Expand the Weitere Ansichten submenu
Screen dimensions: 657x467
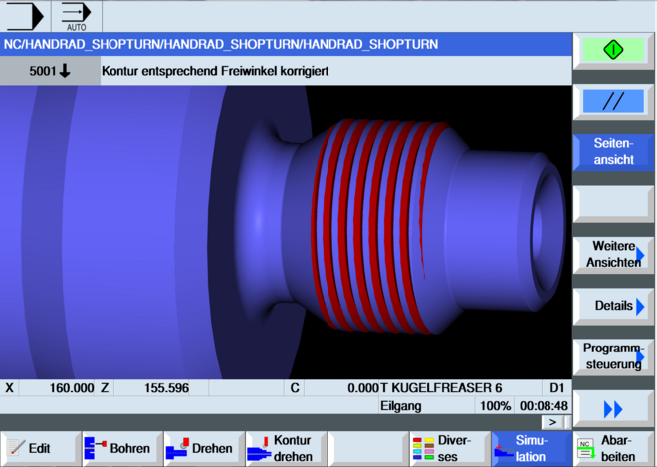613,254
